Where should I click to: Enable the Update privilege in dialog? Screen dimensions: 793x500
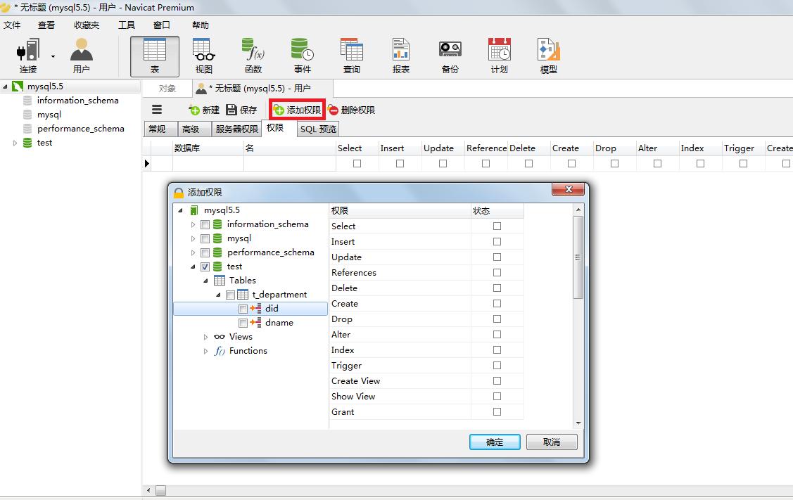497,257
